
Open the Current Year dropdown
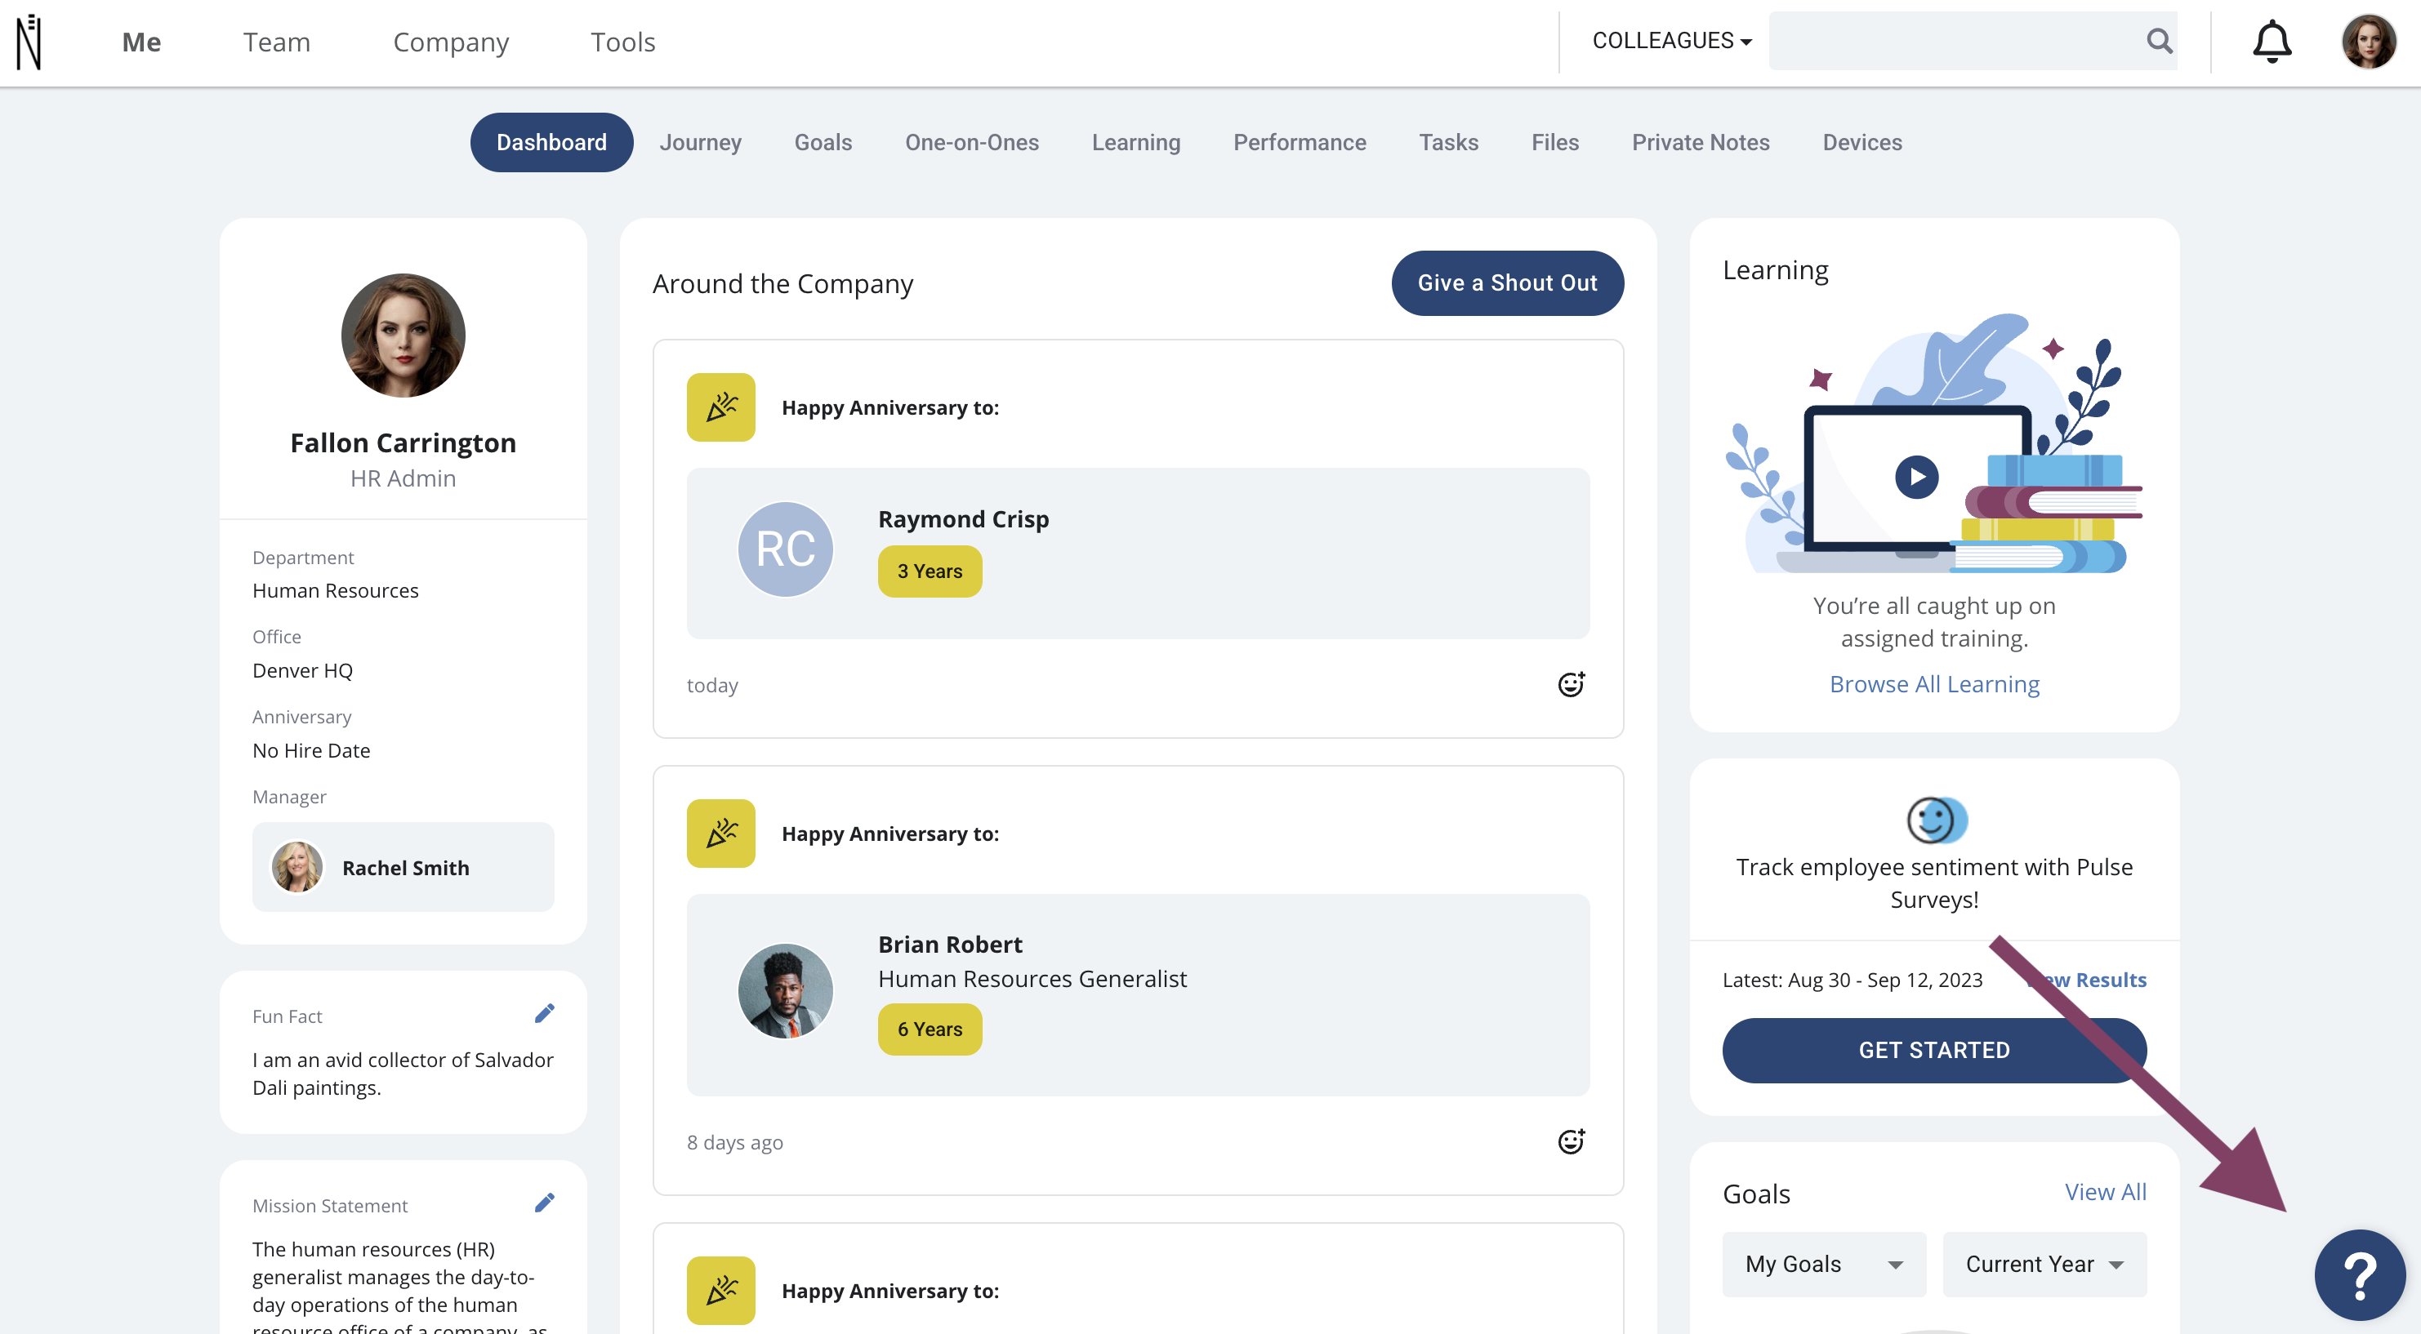coord(2044,1265)
